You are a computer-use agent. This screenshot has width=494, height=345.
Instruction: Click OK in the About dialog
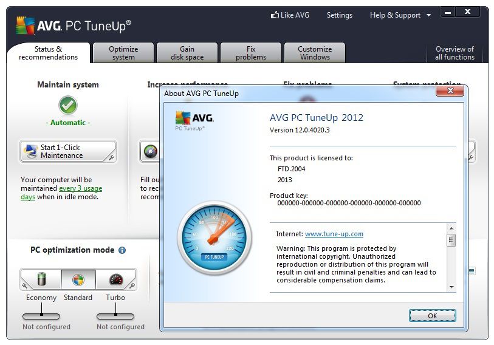coord(432,316)
